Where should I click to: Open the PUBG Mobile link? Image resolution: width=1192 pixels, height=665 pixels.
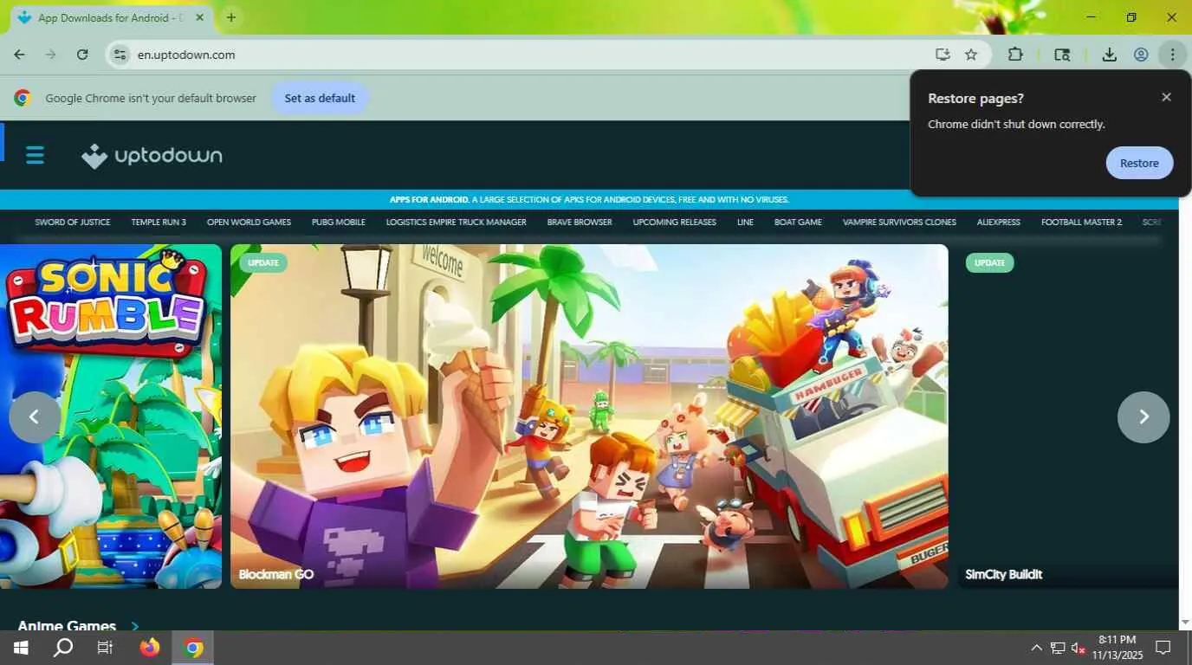tap(339, 223)
